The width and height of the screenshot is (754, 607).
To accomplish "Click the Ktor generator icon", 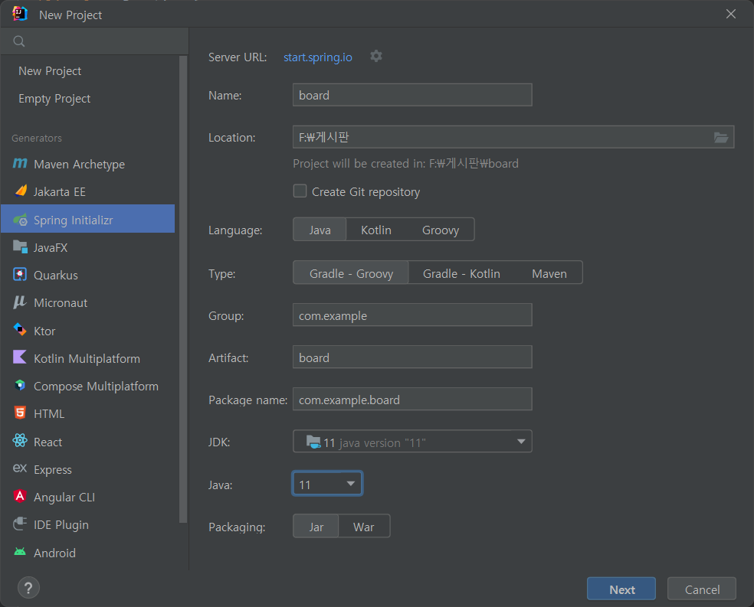I will [x=20, y=331].
